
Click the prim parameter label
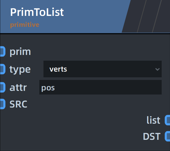[x=20, y=52]
